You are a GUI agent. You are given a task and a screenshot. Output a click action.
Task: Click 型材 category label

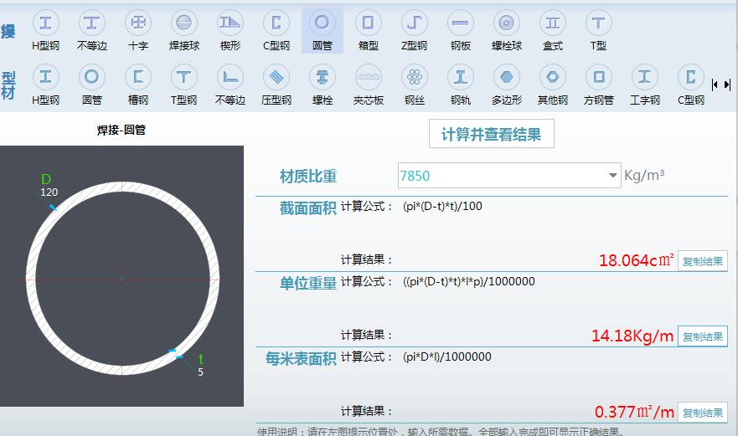8,85
